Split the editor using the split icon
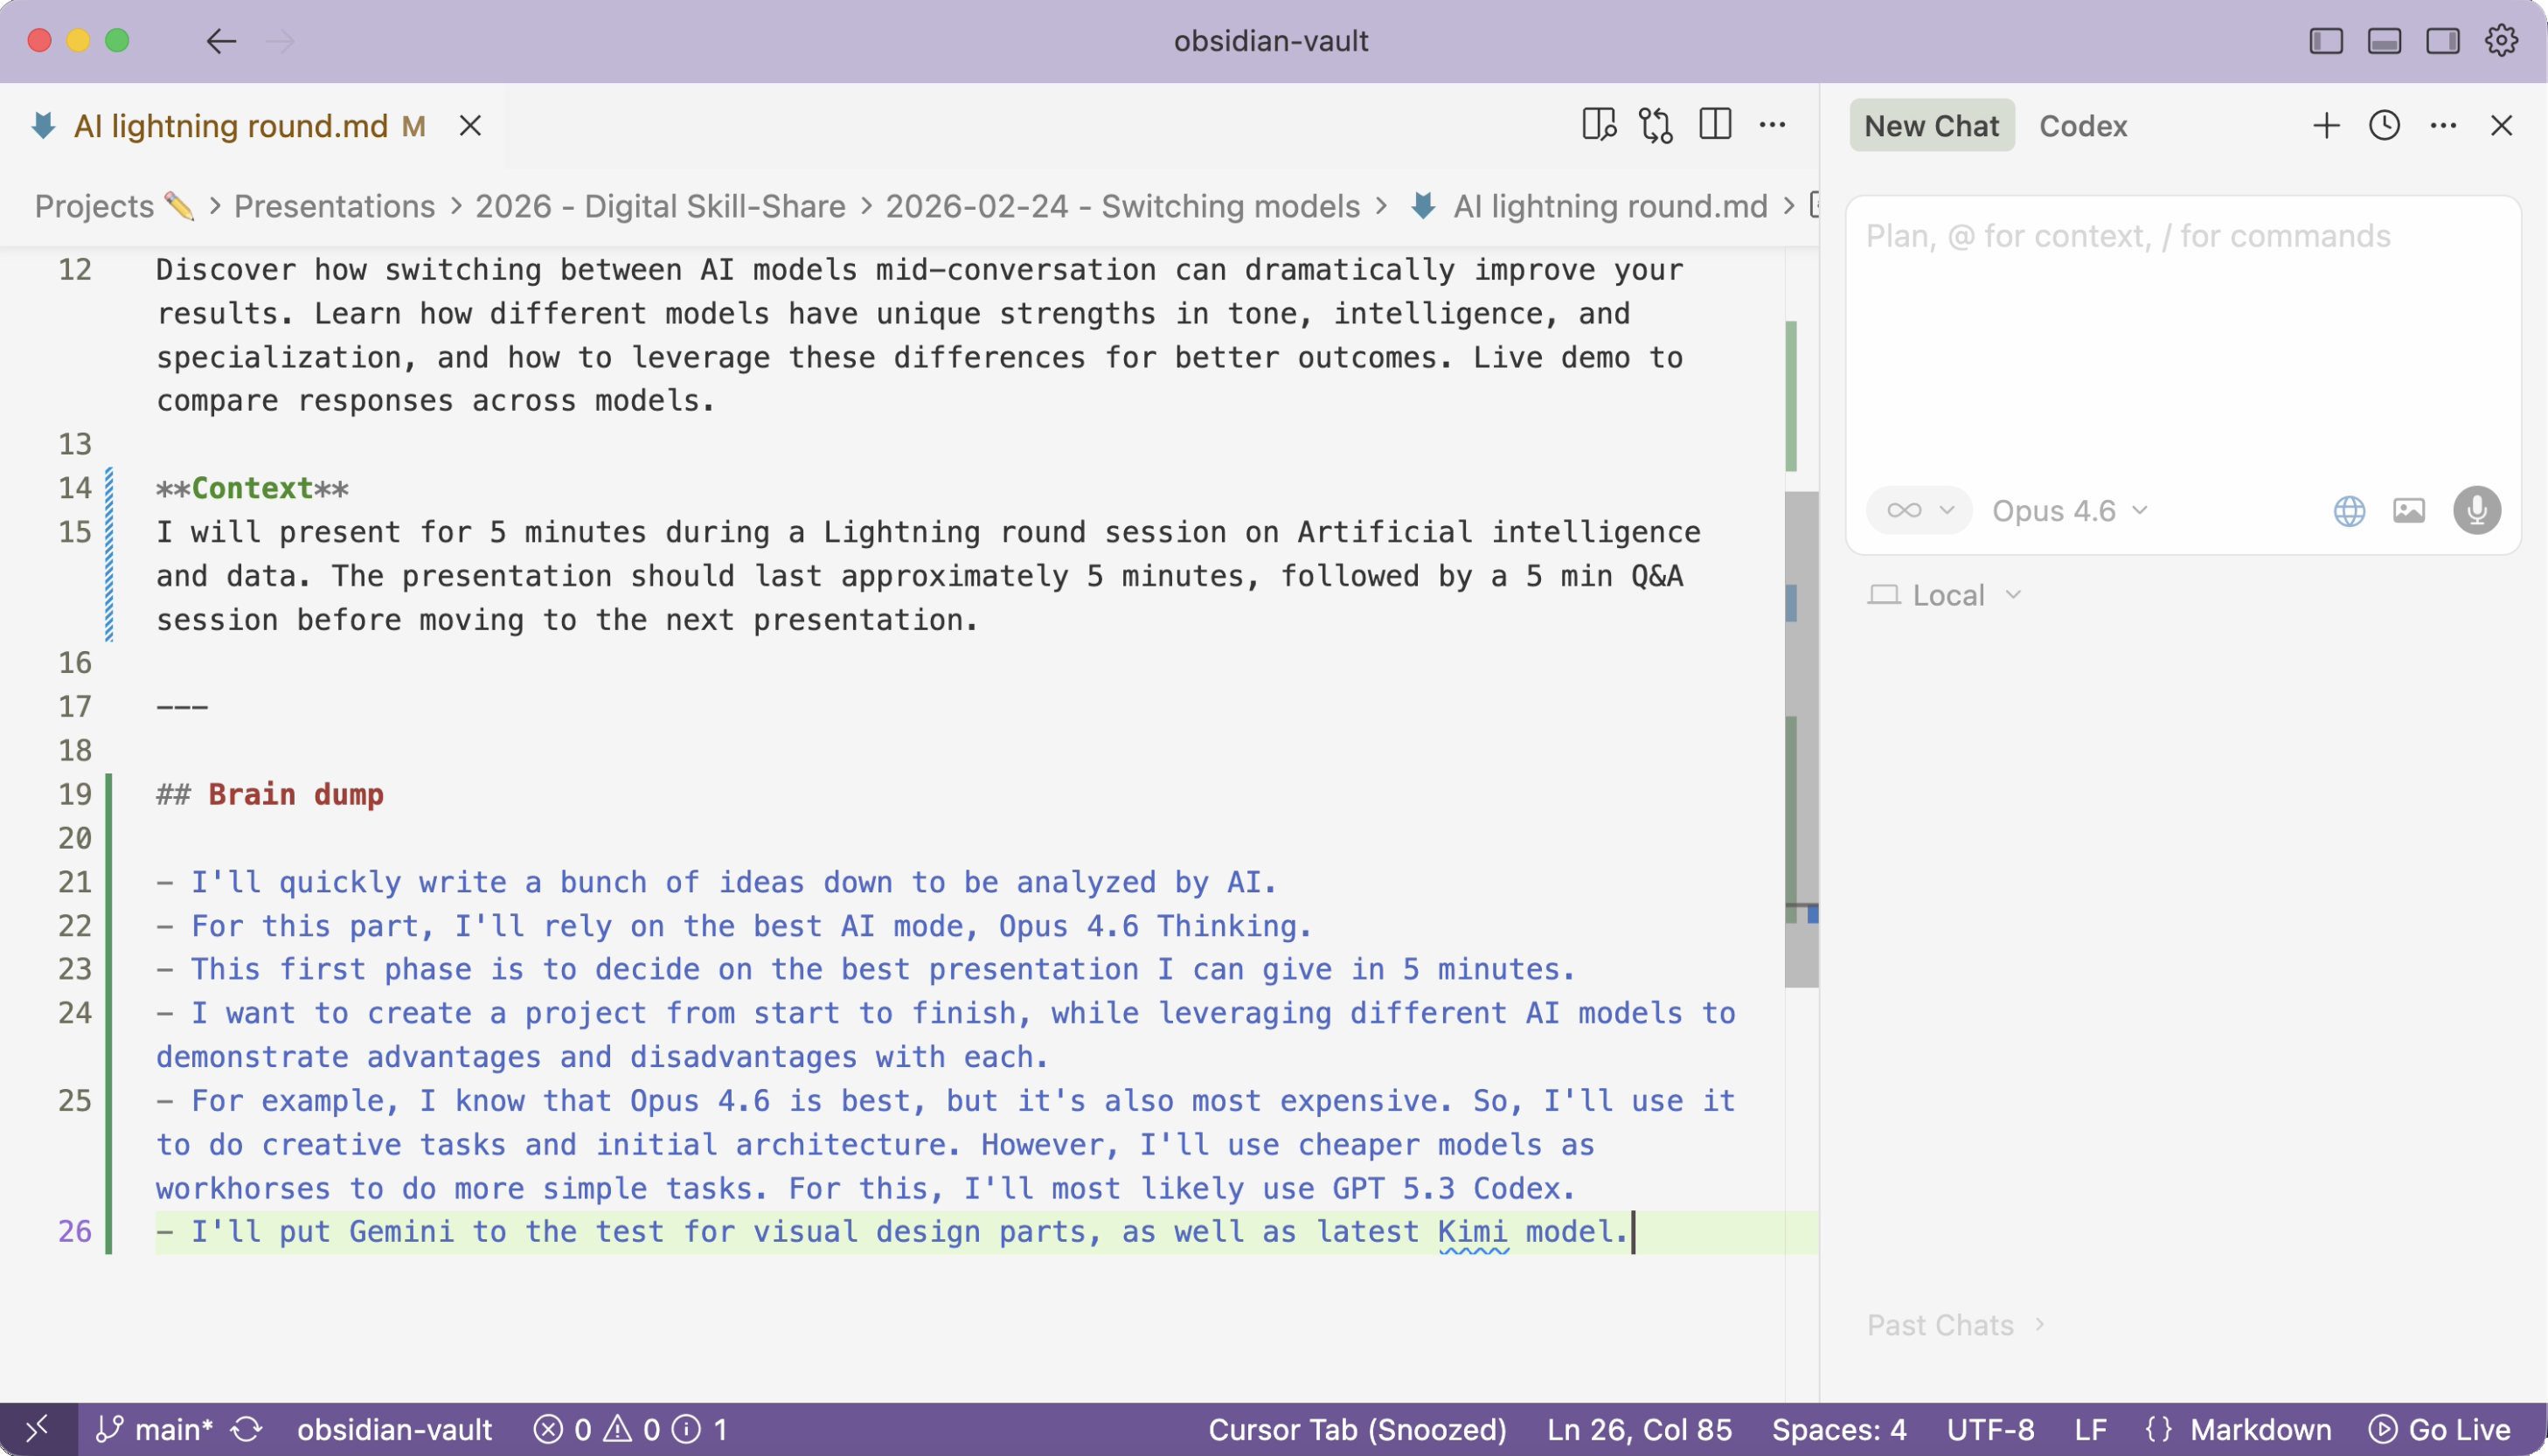Image resolution: width=2548 pixels, height=1456 pixels. [1714, 124]
